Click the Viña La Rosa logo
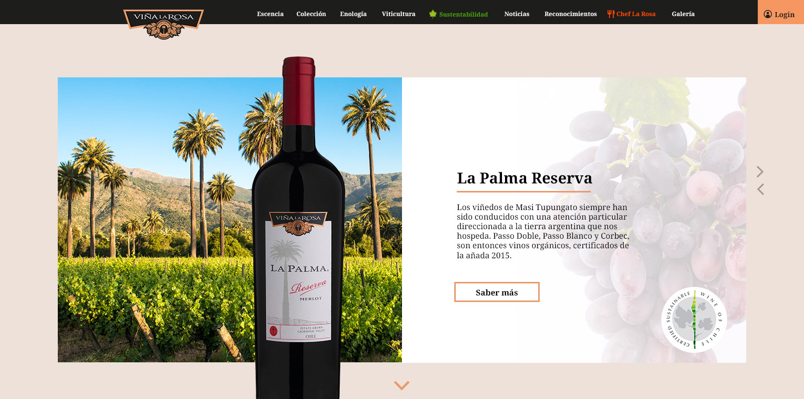Screen dimensions: 804x399 (163, 24)
